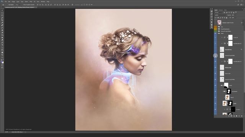Click the new adjustment layer icon
245x137 pixels.
[234, 116]
